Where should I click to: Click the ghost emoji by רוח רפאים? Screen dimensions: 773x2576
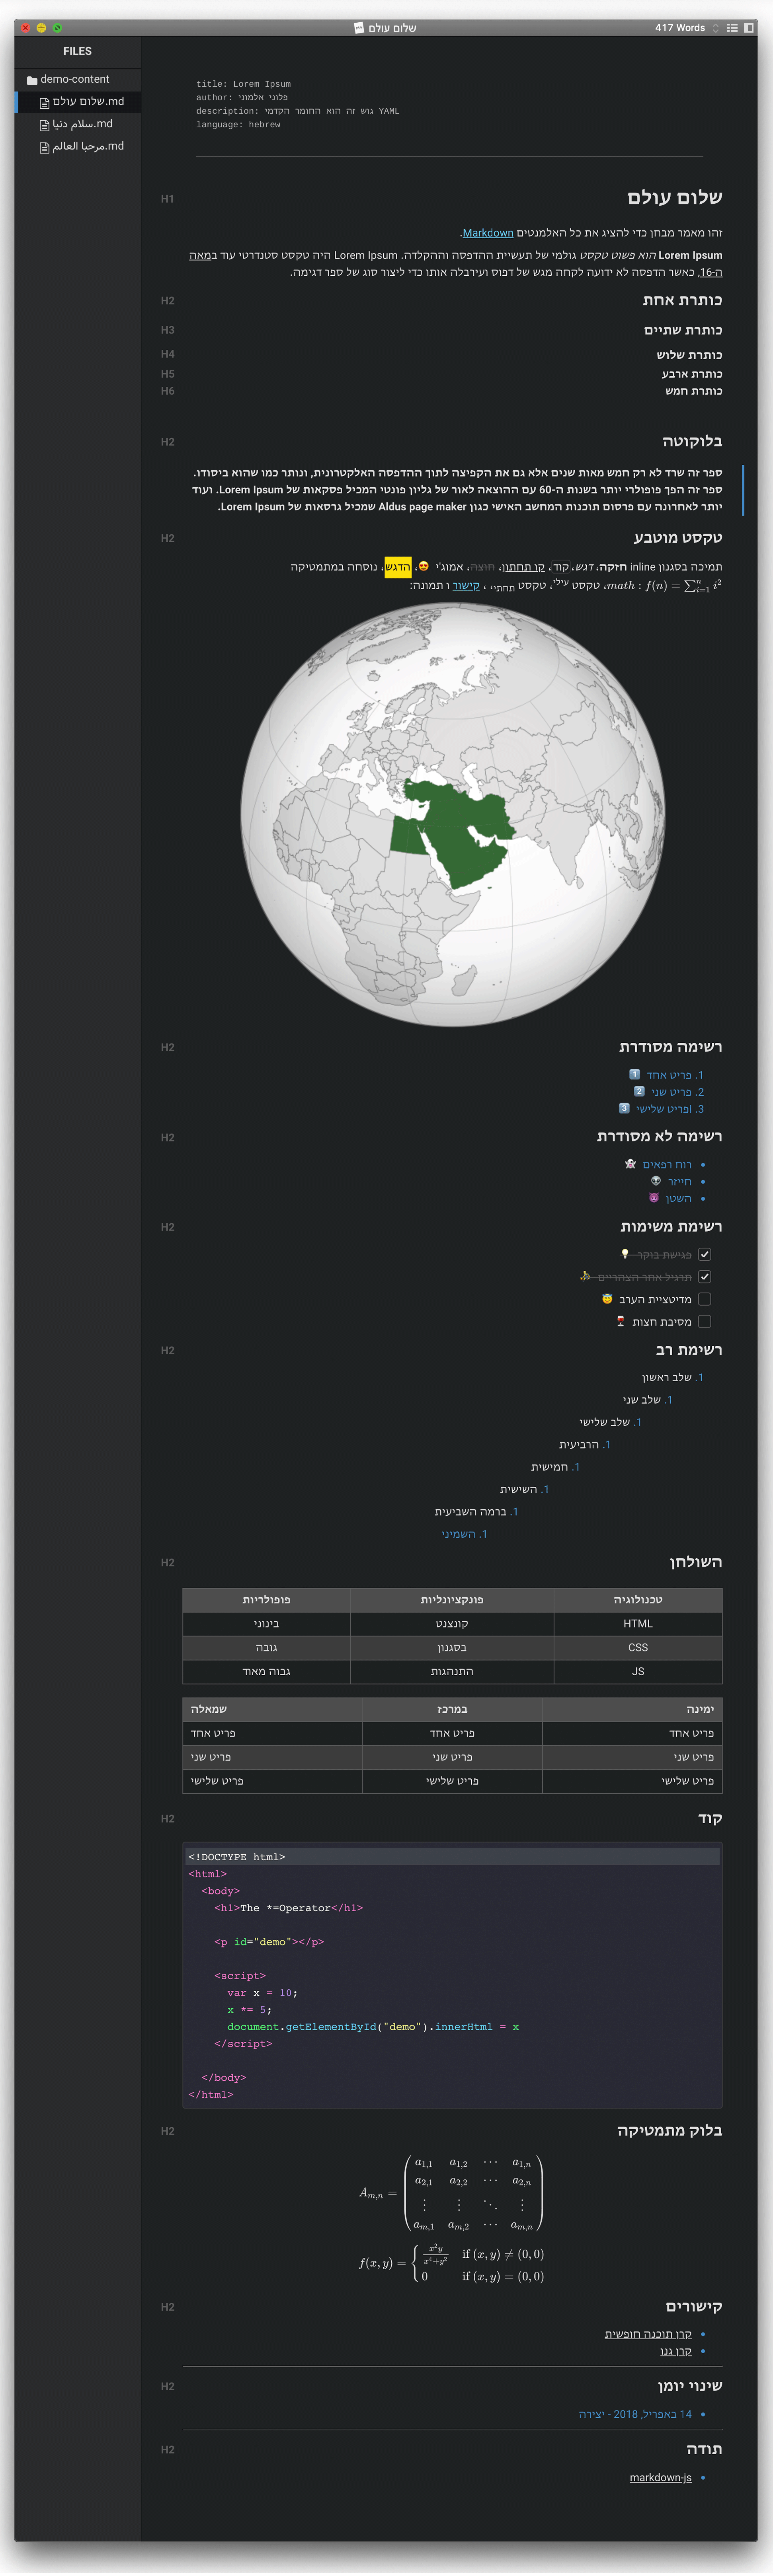coord(630,1164)
